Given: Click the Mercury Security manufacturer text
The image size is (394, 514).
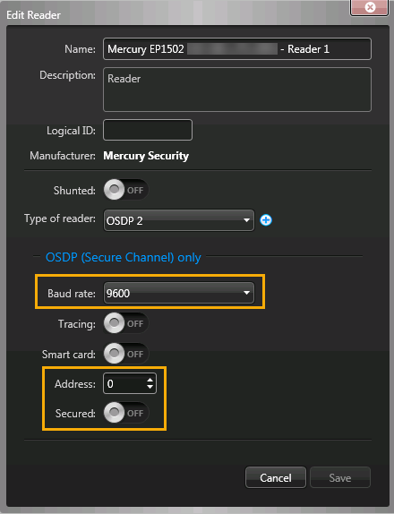Looking at the screenshot, I should coord(146,156).
